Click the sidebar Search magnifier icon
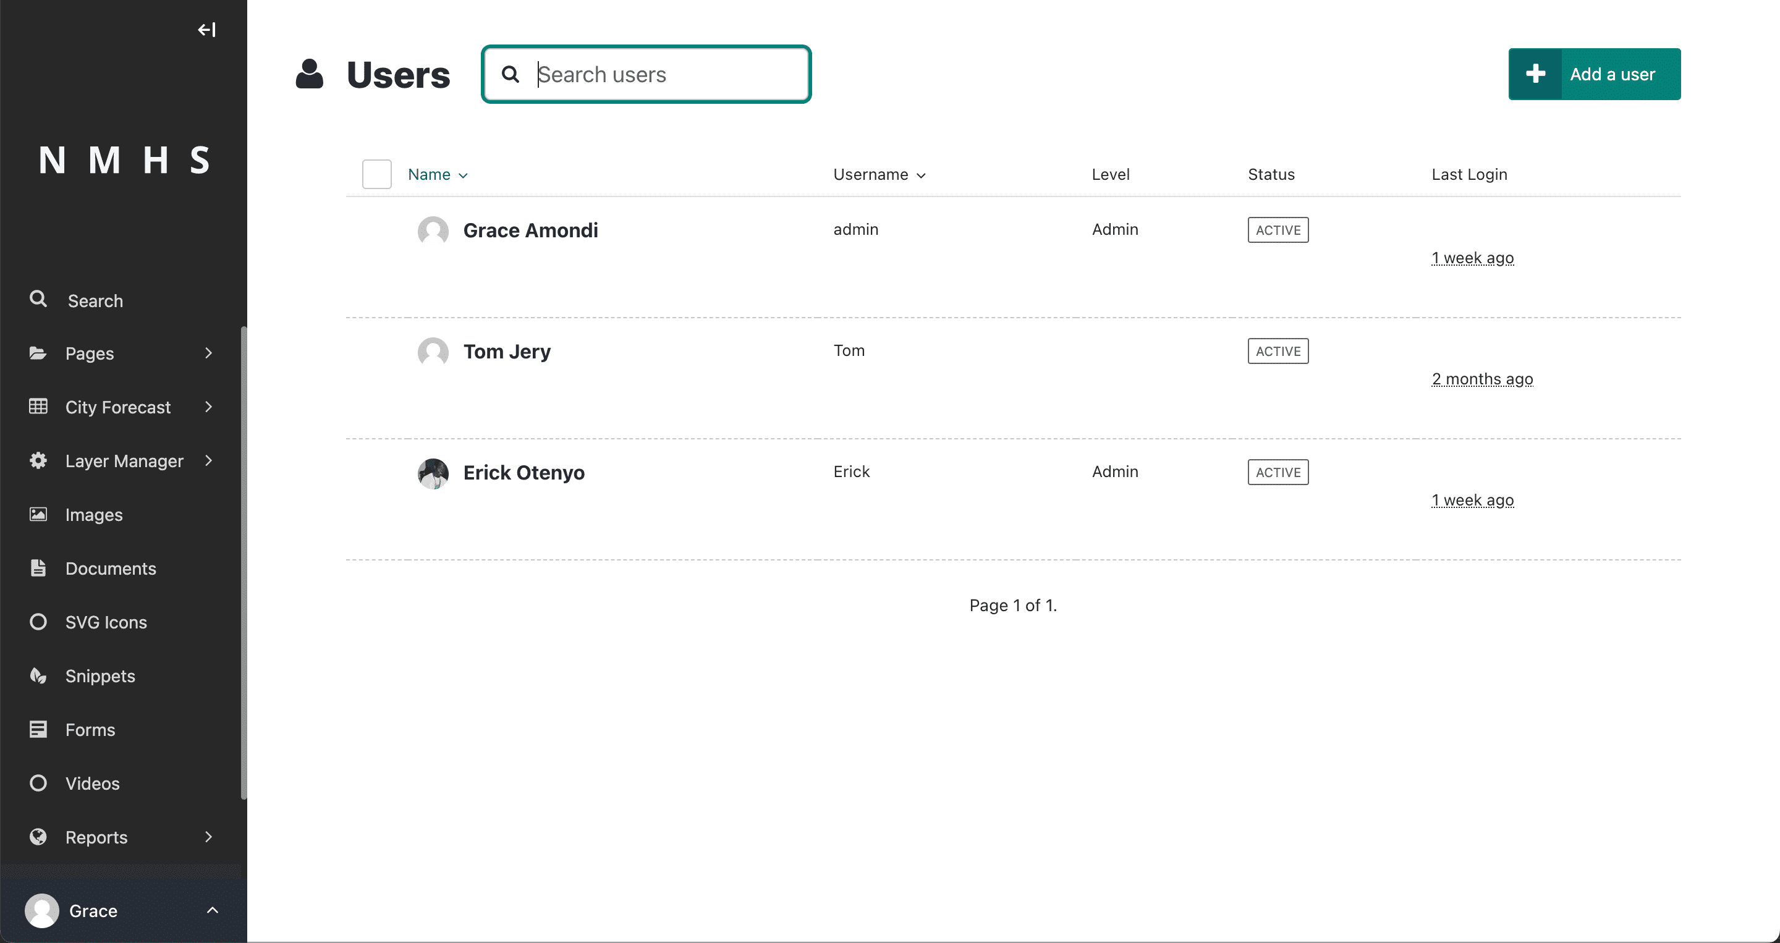Screen dimensions: 1780x943 pyautogui.click(x=38, y=299)
